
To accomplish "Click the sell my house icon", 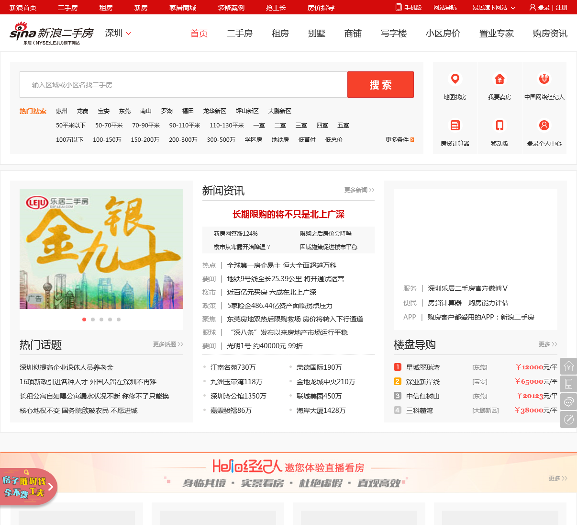I will pyautogui.click(x=499, y=79).
